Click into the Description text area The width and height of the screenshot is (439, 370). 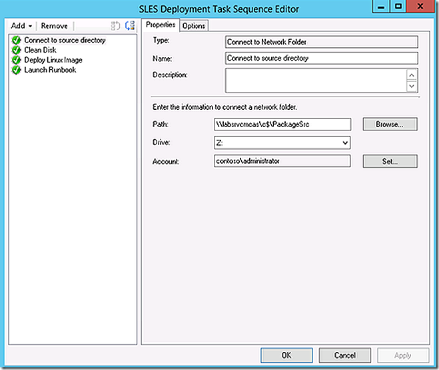tap(316, 81)
